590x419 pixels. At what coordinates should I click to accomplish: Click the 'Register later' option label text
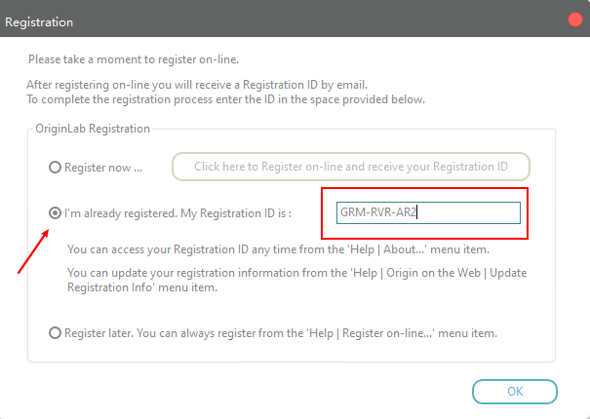click(281, 332)
